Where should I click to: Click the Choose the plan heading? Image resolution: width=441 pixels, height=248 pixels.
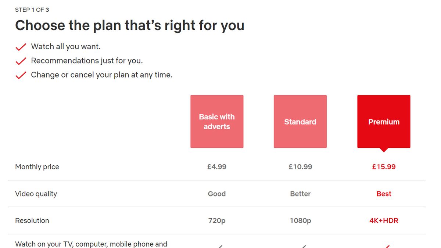point(130,25)
